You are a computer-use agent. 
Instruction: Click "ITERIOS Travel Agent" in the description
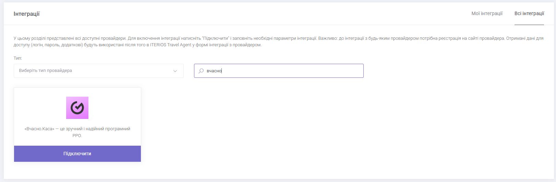170,45
